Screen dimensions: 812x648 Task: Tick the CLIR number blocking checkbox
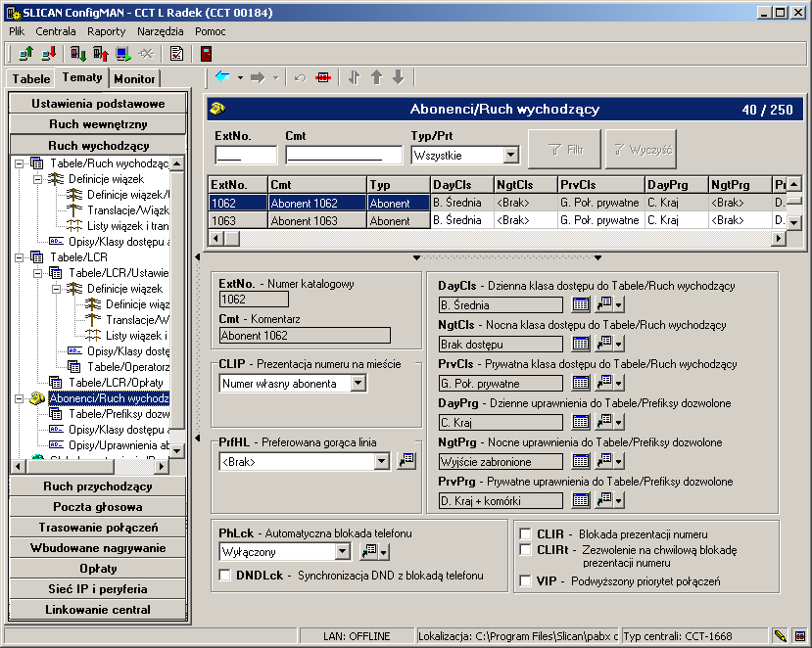coord(525,533)
